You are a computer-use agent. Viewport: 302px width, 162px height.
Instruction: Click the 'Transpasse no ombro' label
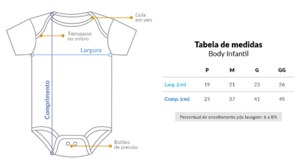(80, 36)
